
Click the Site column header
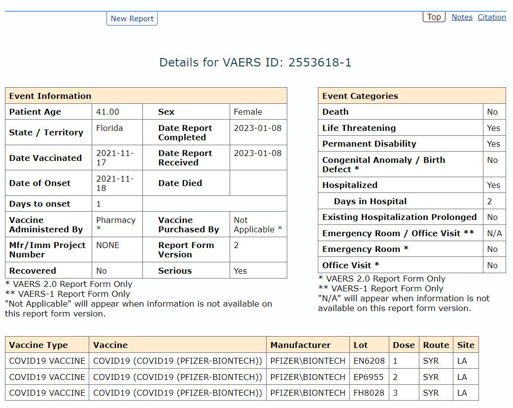466,345
